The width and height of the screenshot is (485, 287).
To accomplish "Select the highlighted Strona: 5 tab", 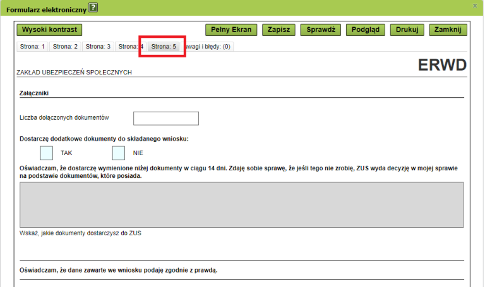I will 164,46.
